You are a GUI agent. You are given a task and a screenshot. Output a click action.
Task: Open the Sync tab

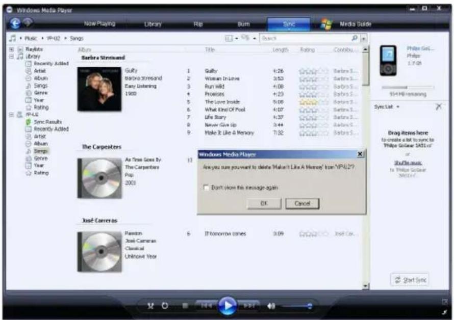pos(289,24)
